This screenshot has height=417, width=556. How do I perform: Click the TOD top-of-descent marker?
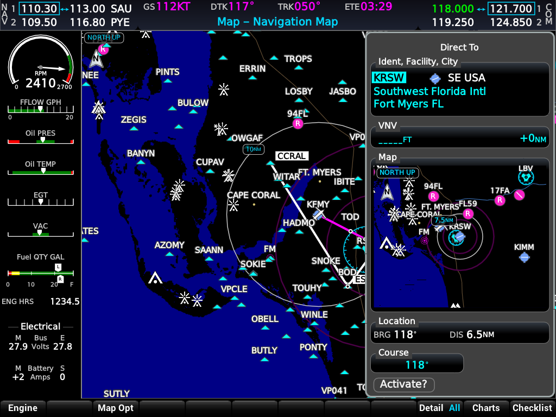[351, 231]
